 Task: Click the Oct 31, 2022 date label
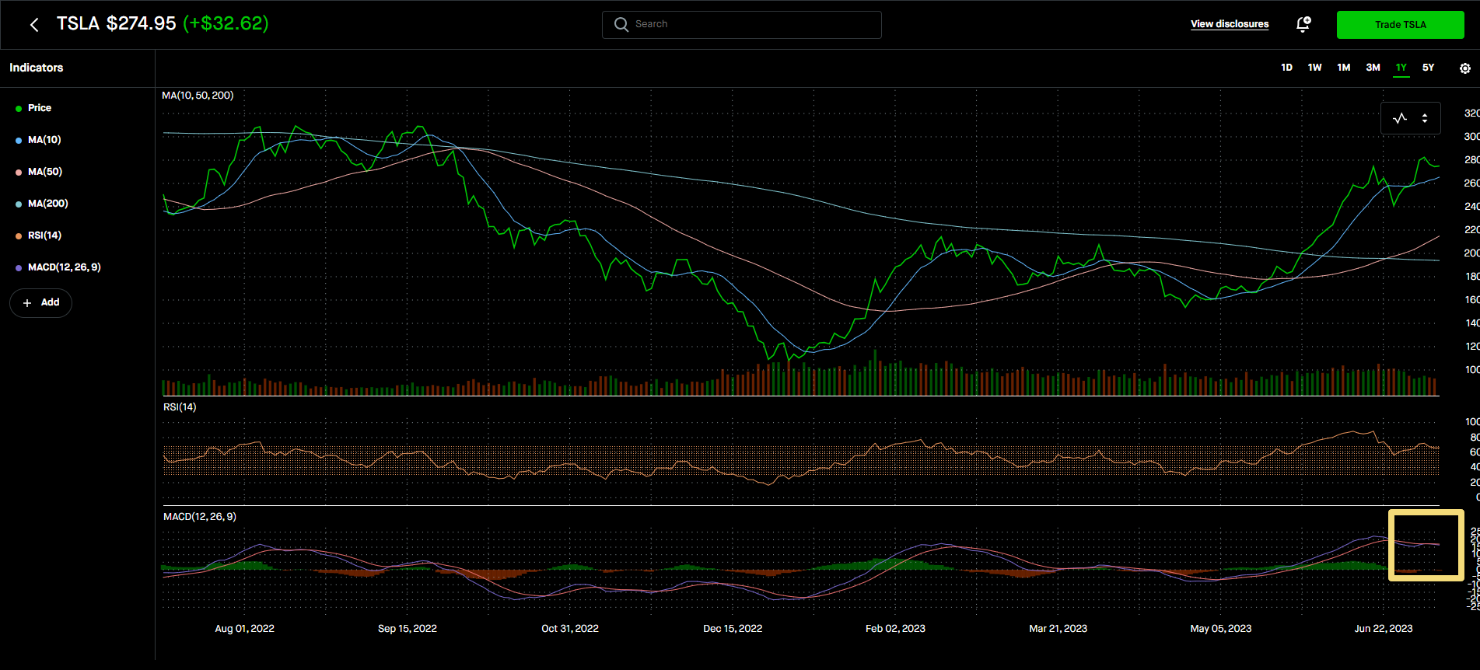point(570,629)
